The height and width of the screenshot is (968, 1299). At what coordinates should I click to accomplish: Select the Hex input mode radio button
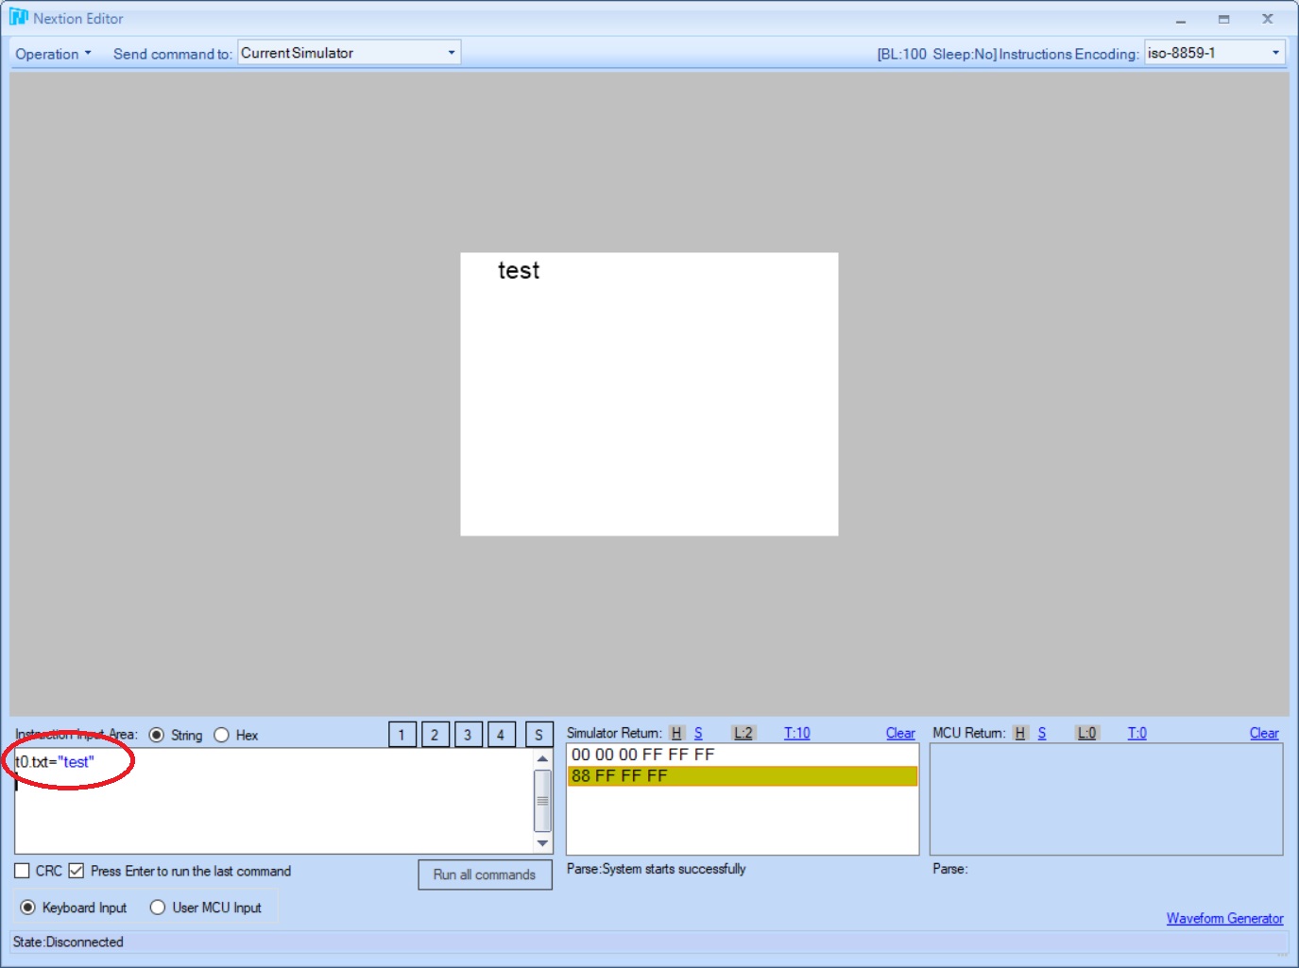click(222, 735)
